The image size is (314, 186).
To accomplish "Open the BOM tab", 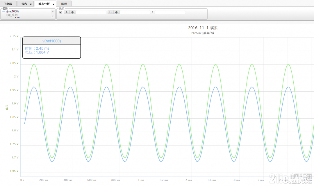I will [64, 4].
